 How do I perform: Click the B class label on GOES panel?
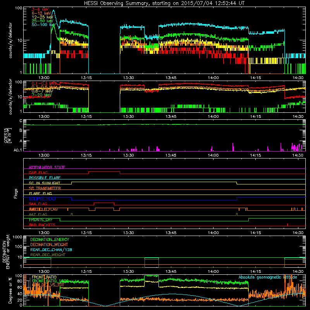click(x=21, y=131)
